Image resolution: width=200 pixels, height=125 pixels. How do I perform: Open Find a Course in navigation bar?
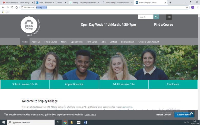tap(51, 42)
